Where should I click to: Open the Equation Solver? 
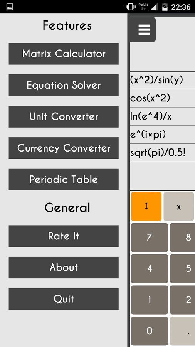coord(64,85)
